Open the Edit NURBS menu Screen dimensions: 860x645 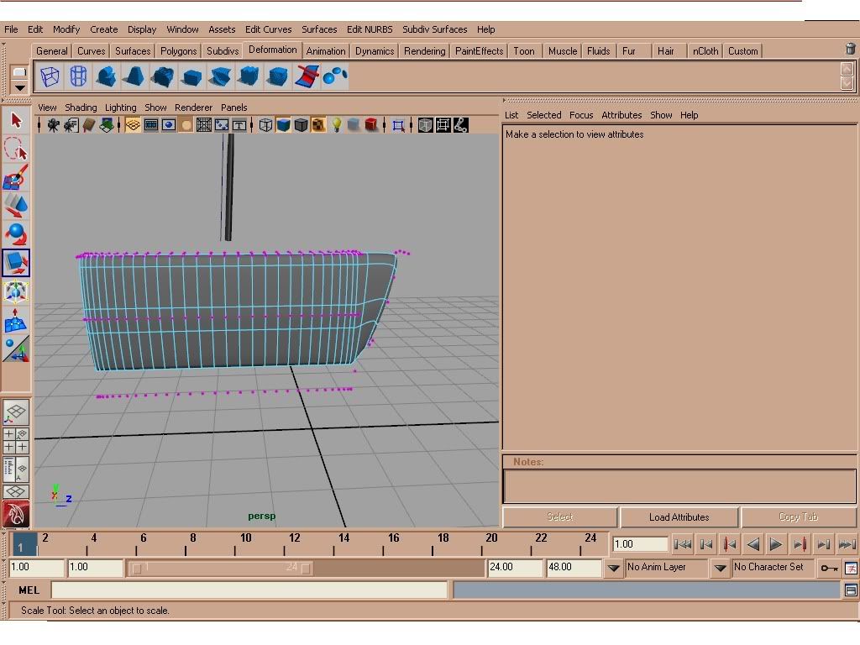point(370,29)
